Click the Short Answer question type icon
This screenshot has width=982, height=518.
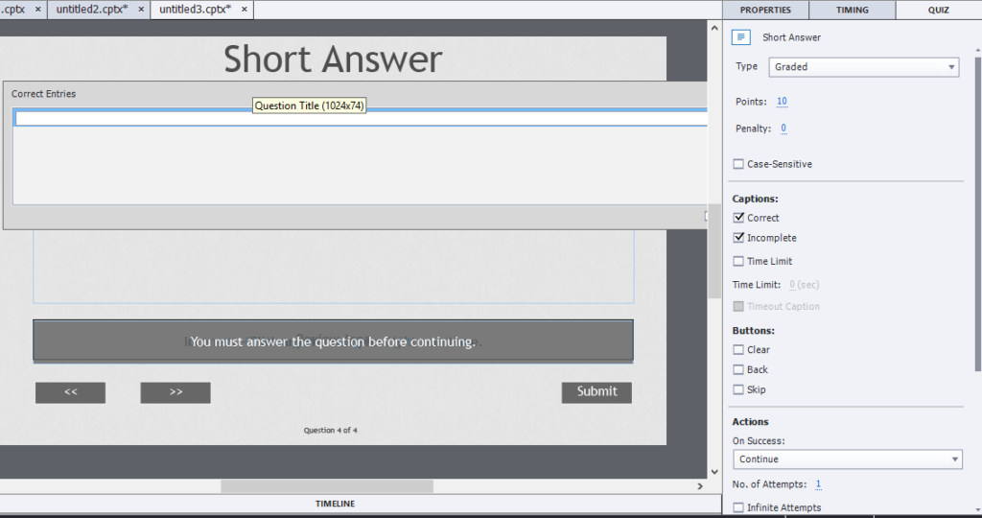[x=741, y=37]
